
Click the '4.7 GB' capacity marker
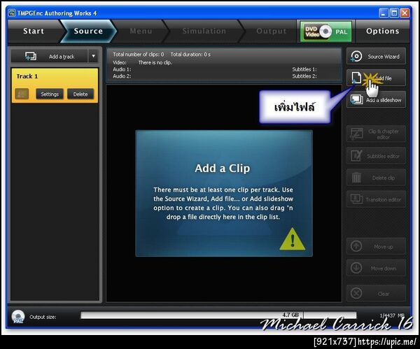[290, 315]
